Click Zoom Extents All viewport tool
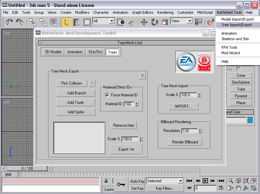Image resolution: width=260 pixels, height=194 pixels. coord(253,181)
